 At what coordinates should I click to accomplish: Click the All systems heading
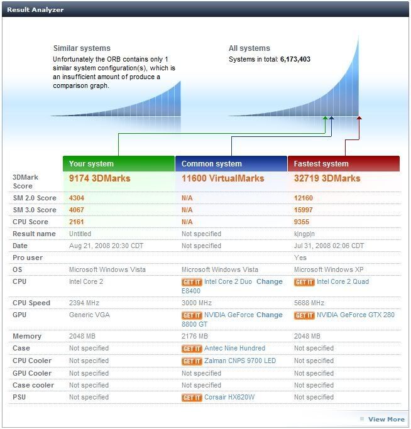click(249, 48)
